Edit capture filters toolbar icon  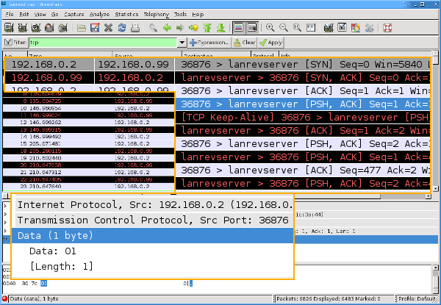[329, 27]
